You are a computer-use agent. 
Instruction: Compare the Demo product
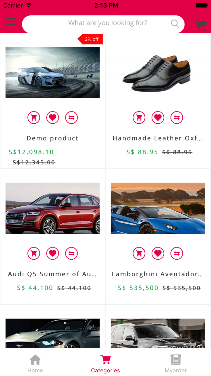(71, 118)
